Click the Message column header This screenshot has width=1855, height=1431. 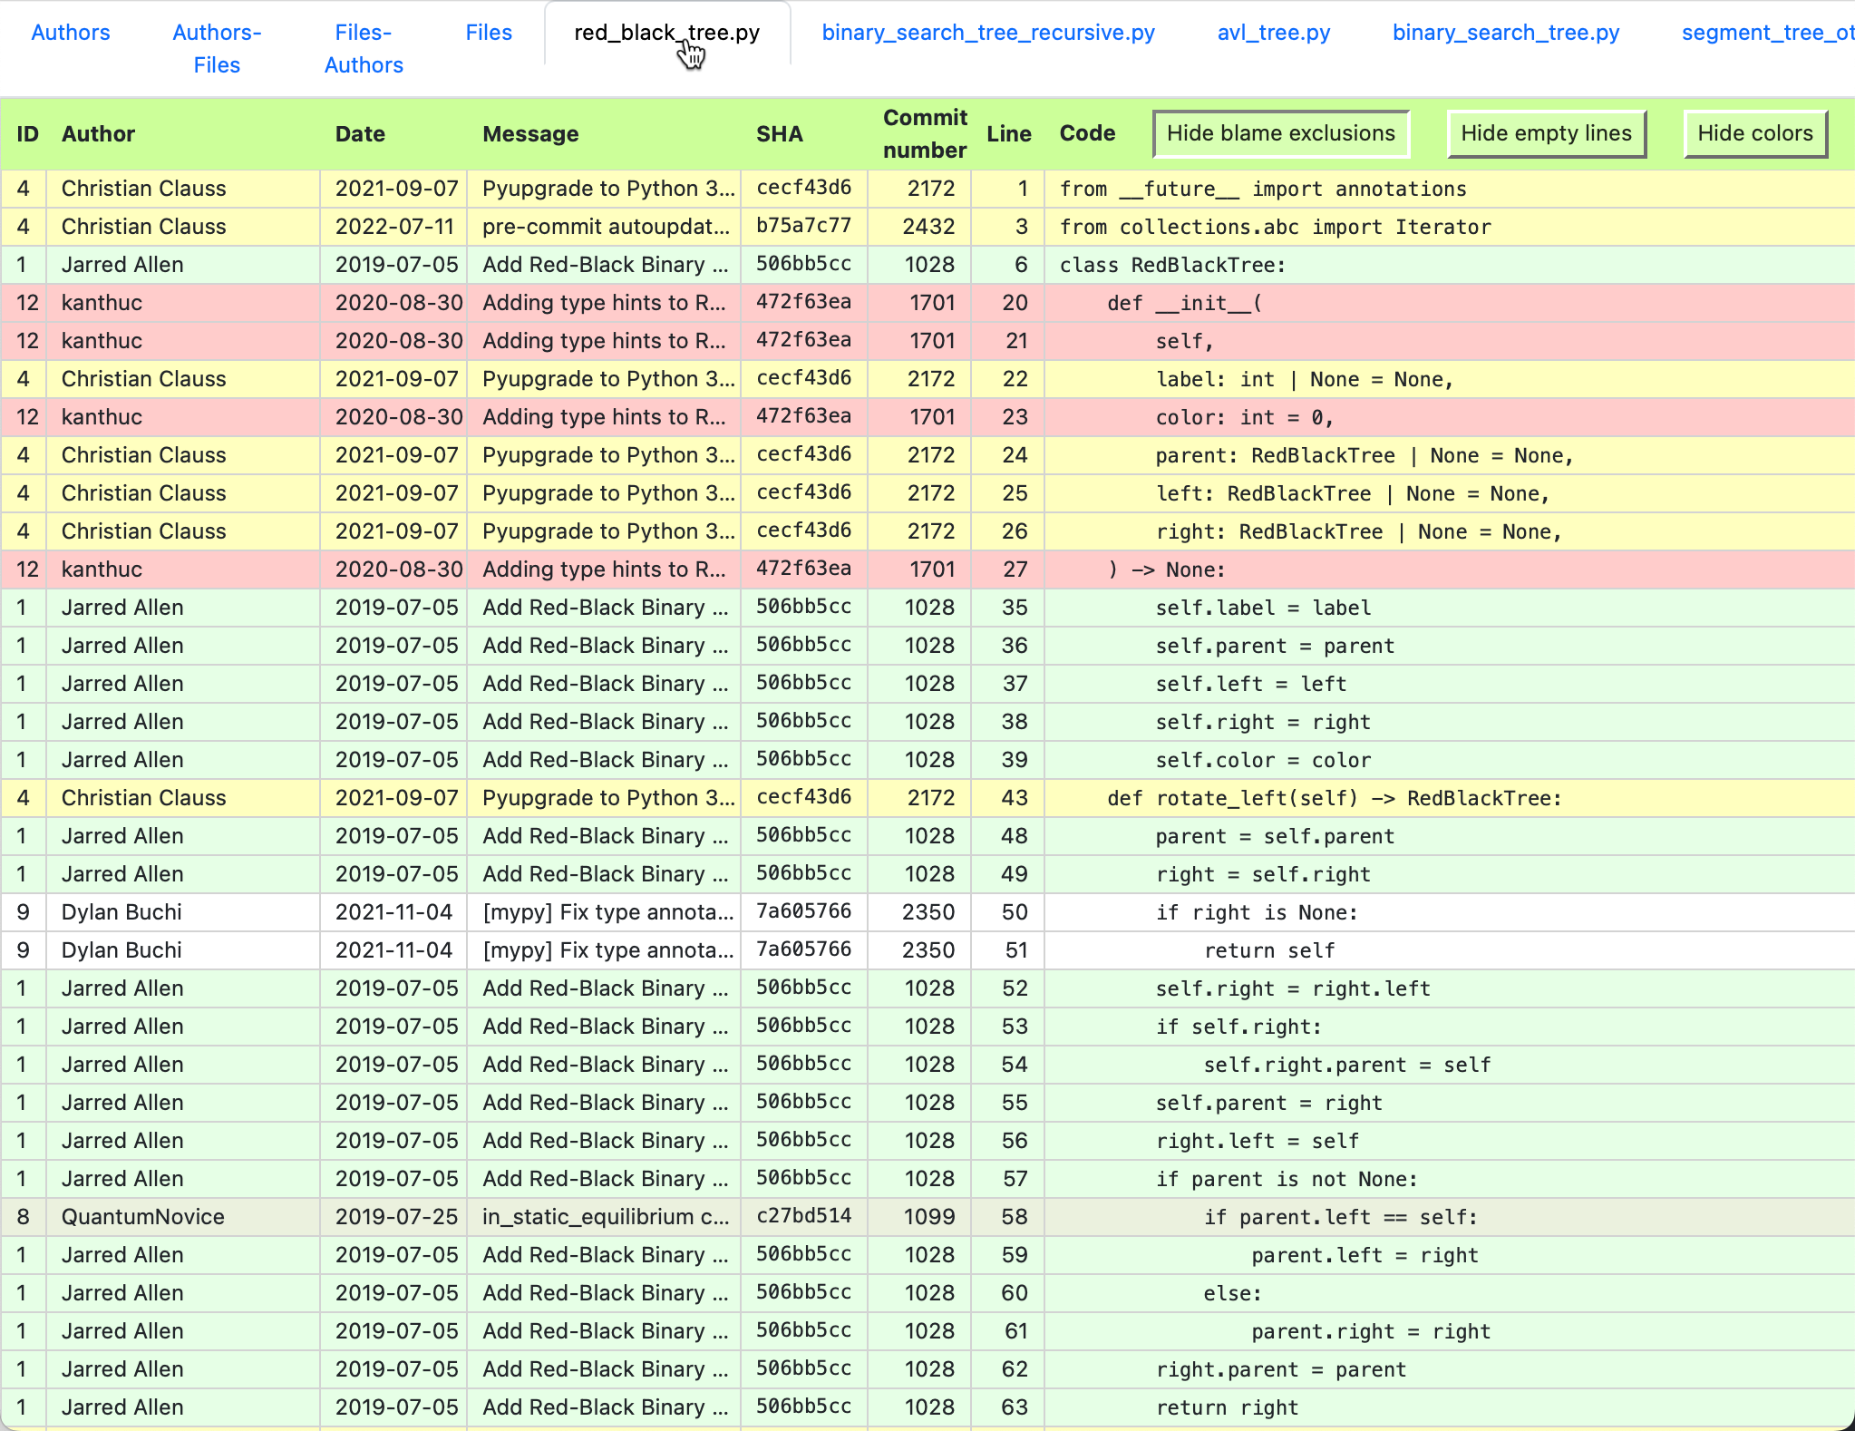(x=530, y=134)
